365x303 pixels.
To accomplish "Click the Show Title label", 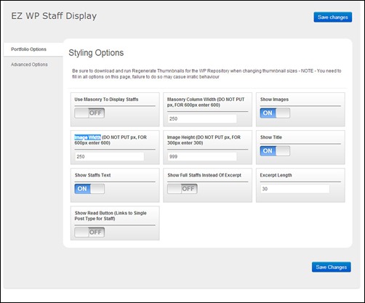I will (271, 137).
